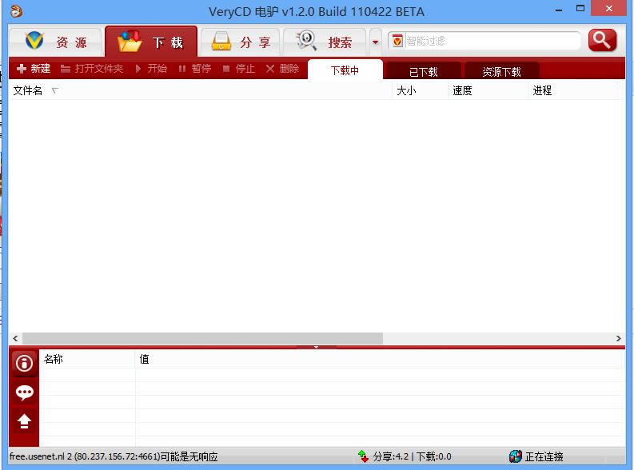Click the 新建 plus icon
Screen dimensions: 634x470
tap(22, 69)
